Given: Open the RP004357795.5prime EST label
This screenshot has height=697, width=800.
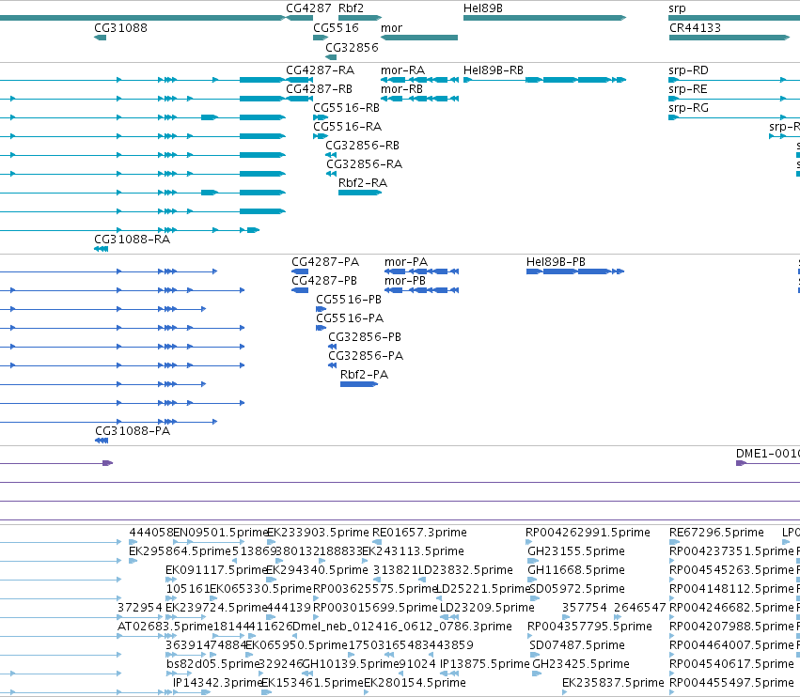Looking at the screenshot, I should coord(589,627).
